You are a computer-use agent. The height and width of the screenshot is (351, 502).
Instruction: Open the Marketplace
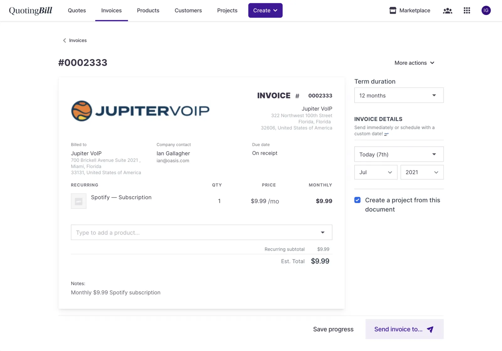409,10
